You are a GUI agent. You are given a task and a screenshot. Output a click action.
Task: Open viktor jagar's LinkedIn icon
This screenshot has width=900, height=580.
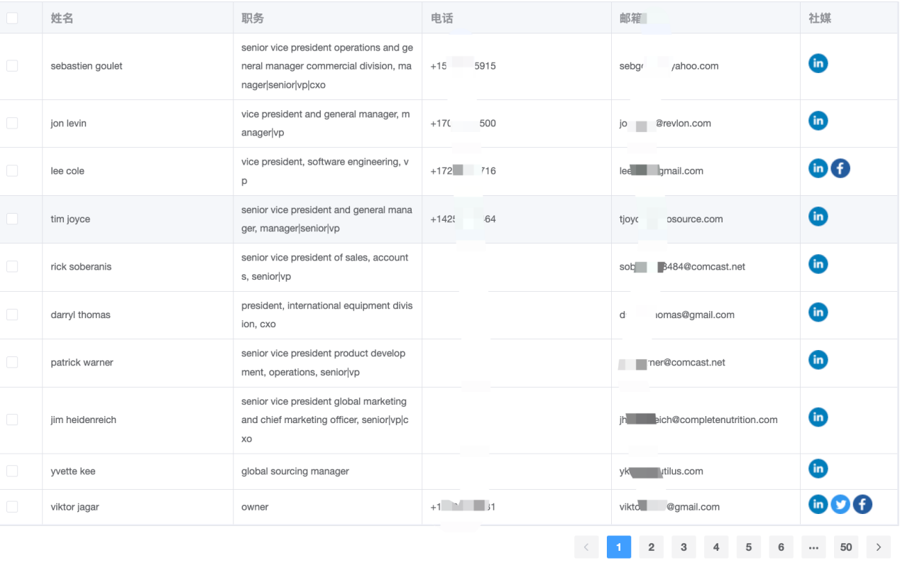pos(818,504)
